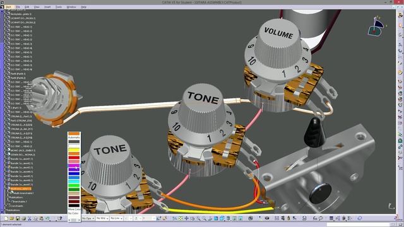The height and width of the screenshot is (227, 404).
Task: Open the File menu
Action: click(18, 7)
